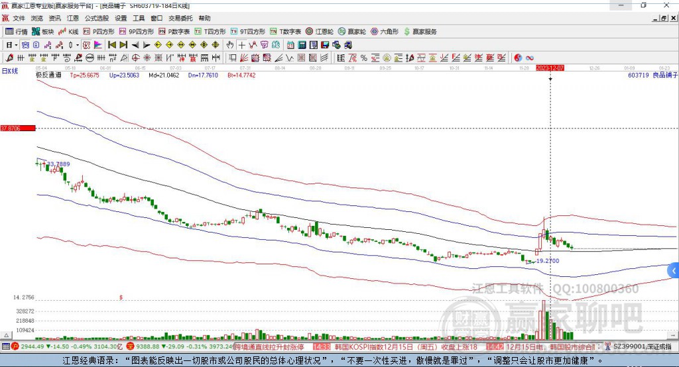This screenshot has width=679, height=367.
Task: Toggle the crosshair cursor tool
Action: coord(241,45)
